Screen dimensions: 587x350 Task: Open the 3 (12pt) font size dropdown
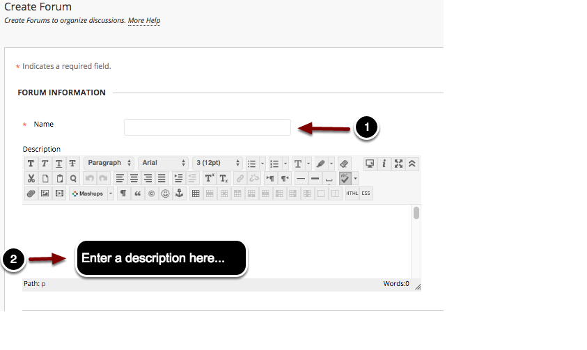pos(217,163)
